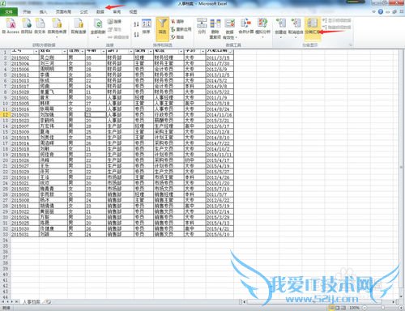Open the green File tab

point(9,12)
